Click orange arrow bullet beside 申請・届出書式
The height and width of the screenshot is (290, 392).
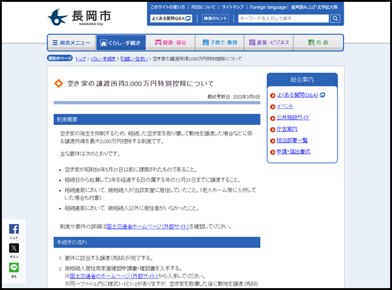click(273, 152)
